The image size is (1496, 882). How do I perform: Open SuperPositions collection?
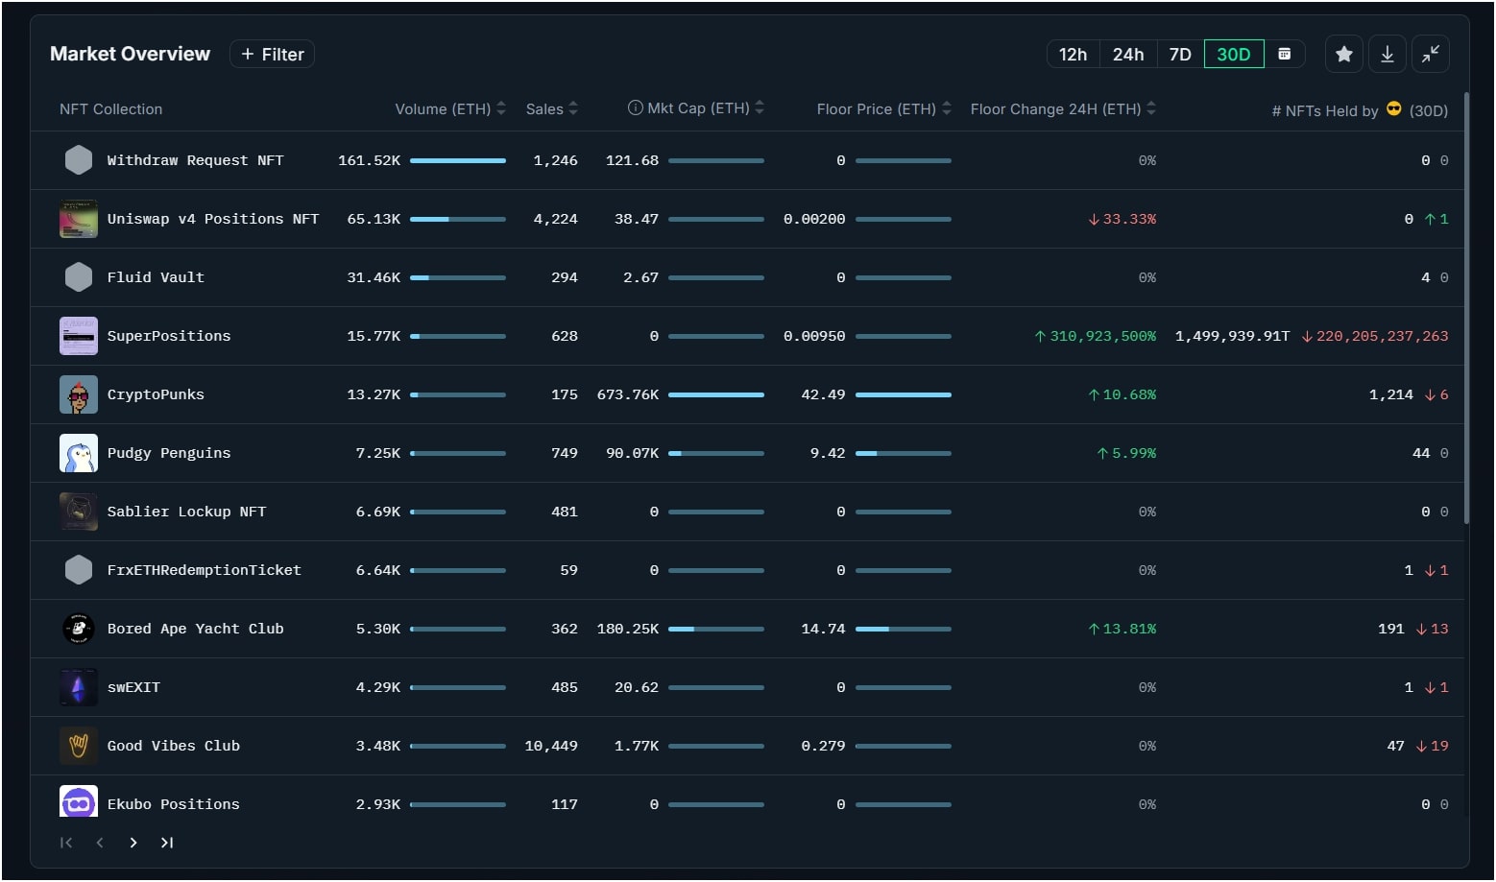click(x=169, y=336)
